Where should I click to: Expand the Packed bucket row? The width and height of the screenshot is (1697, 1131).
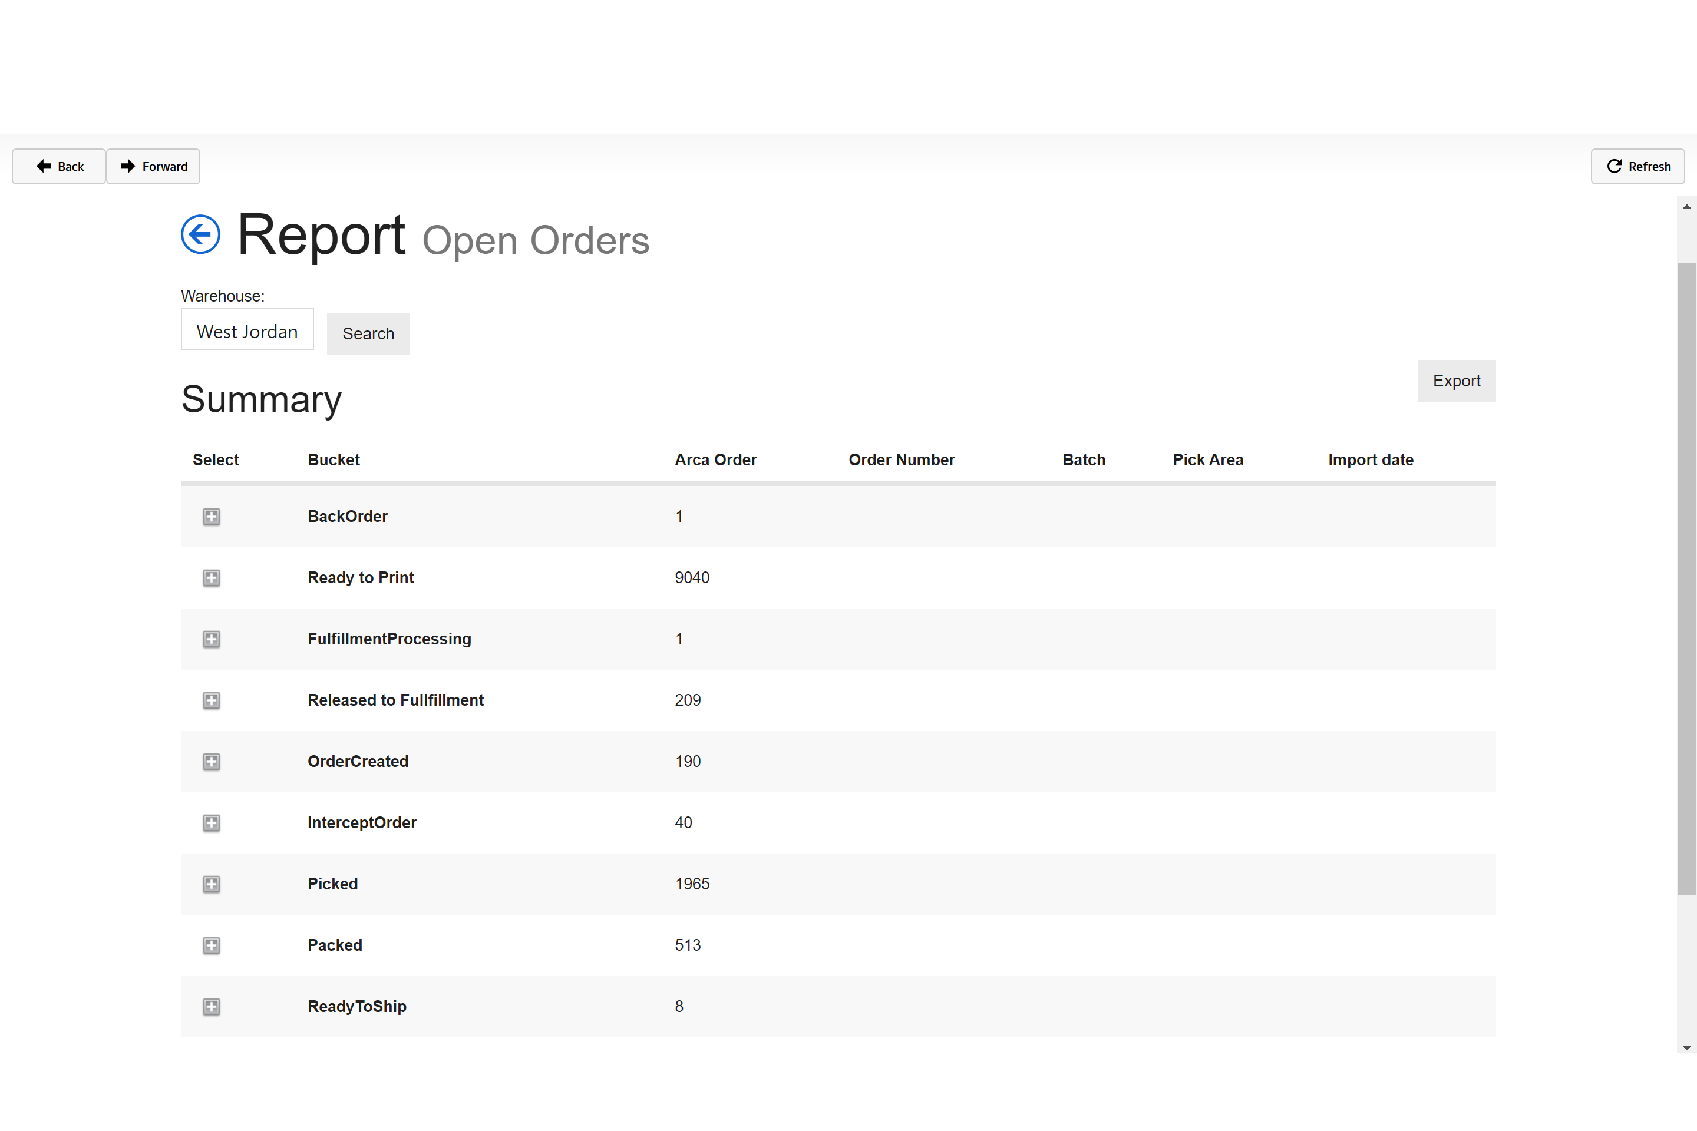pyautogui.click(x=212, y=945)
